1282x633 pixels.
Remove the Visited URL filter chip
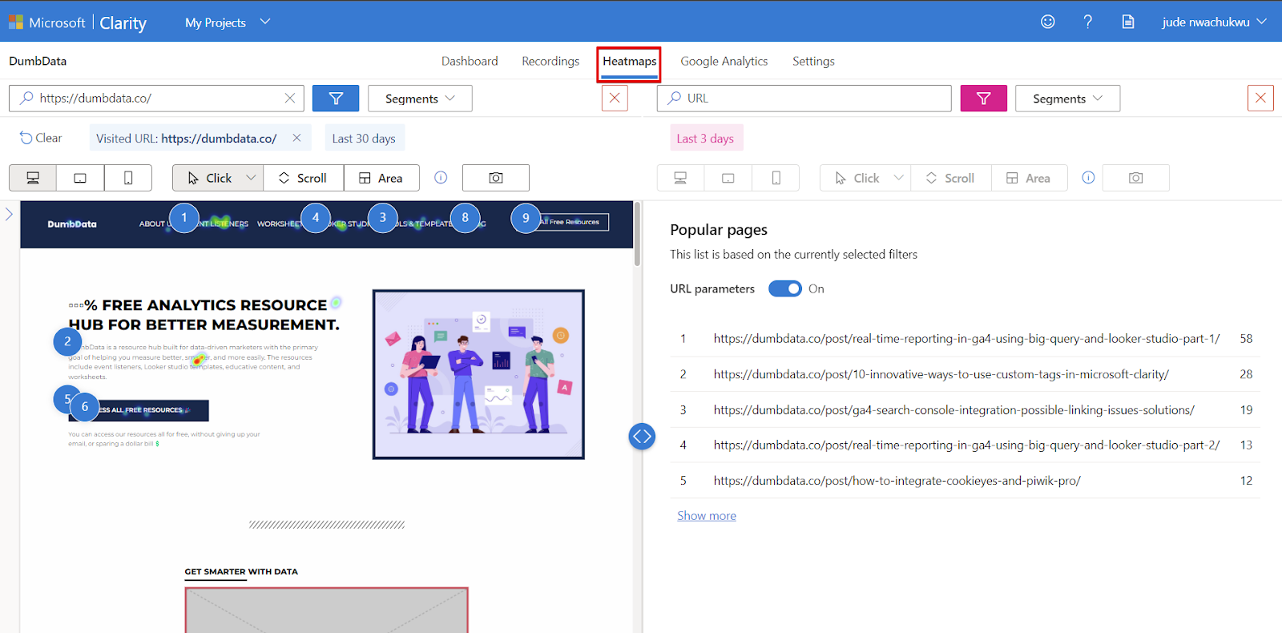tap(296, 138)
